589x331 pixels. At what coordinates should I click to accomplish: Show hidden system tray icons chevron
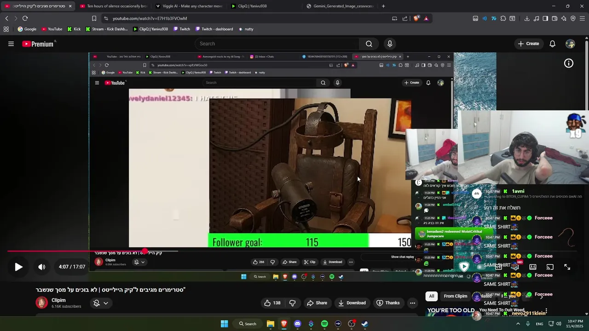coord(518,324)
